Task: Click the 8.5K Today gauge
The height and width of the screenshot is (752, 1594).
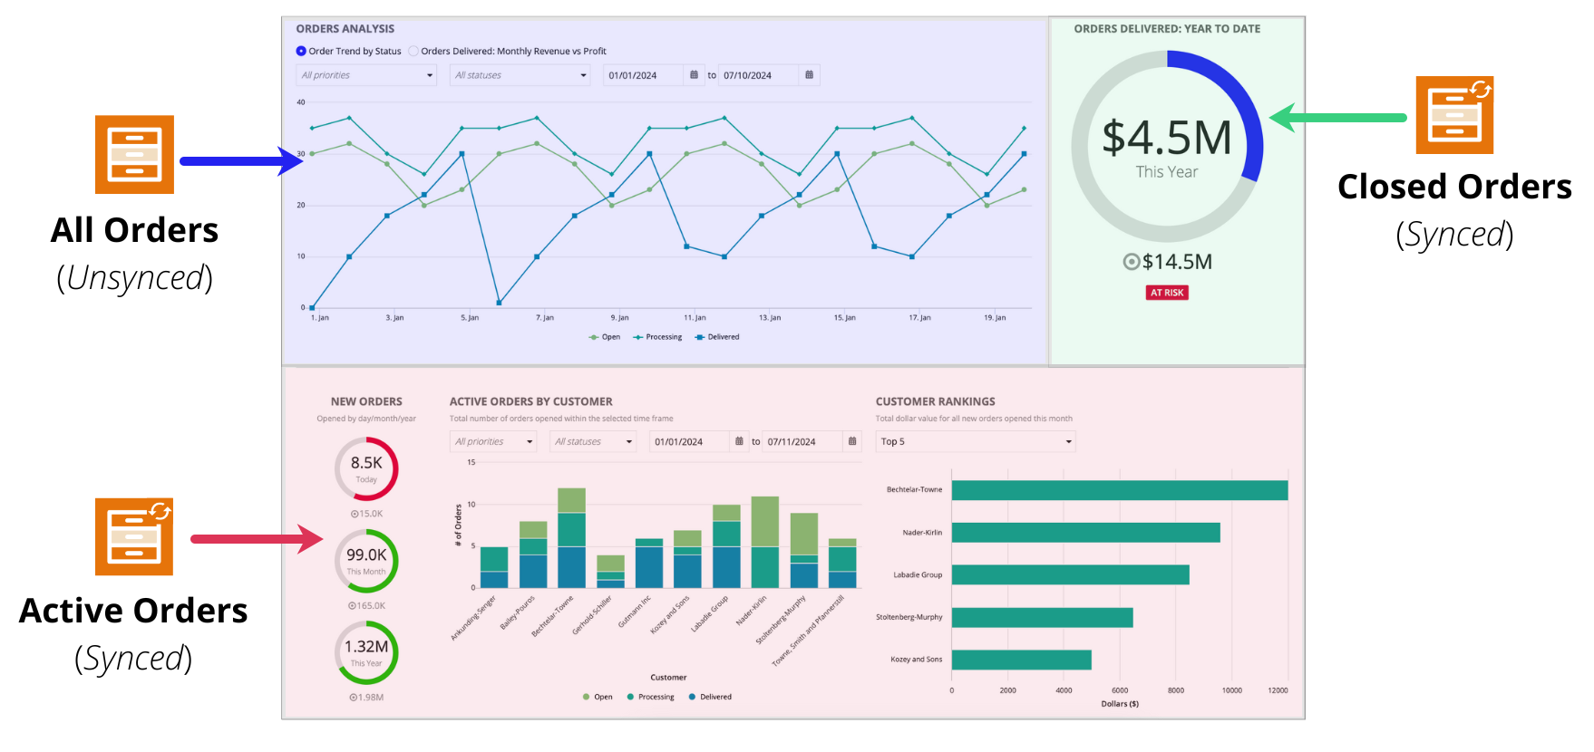Action: 366,468
